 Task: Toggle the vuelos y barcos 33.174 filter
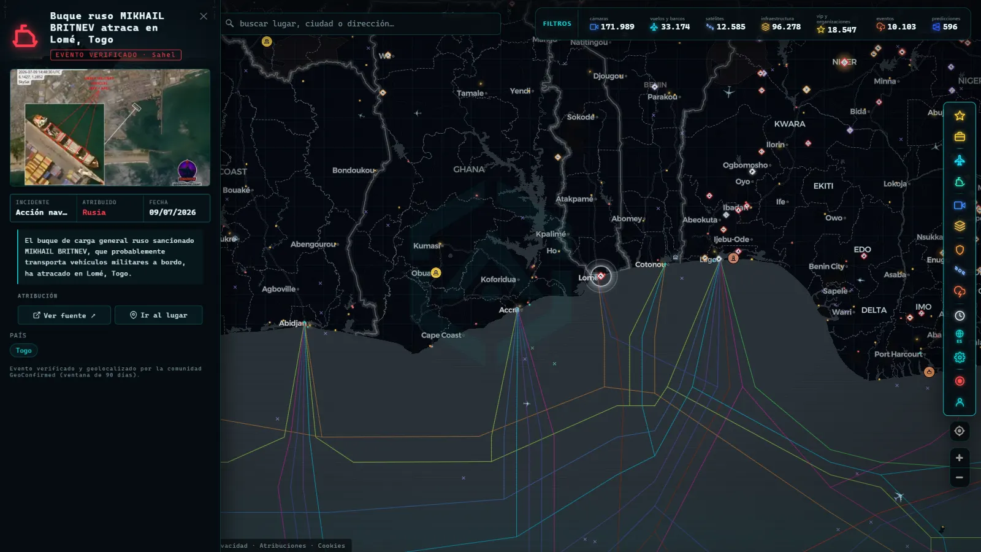pyautogui.click(x=670, y=23)
